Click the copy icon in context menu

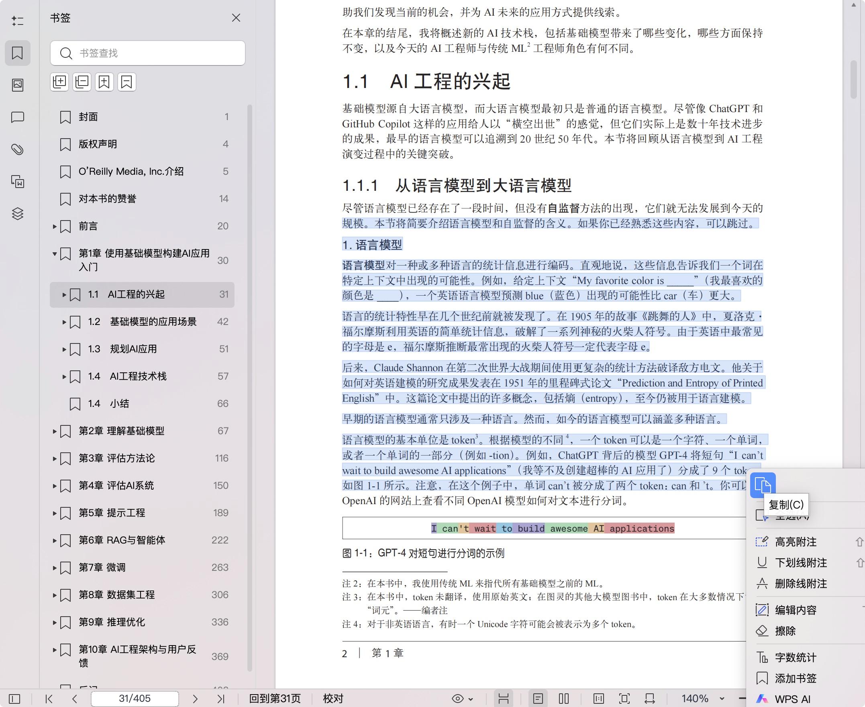pyautogui.click(x=763, y=485)
